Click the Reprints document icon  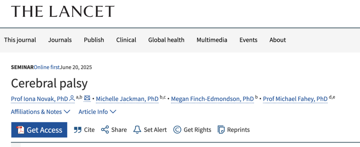(221, 130)
